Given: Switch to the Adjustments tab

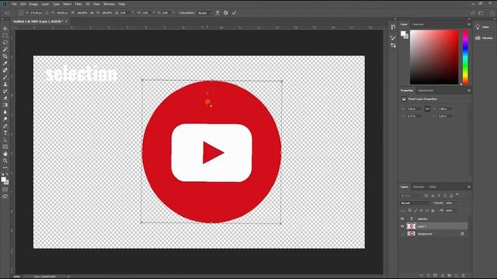Looking at the screenshot, I should [x=426, y=91].
